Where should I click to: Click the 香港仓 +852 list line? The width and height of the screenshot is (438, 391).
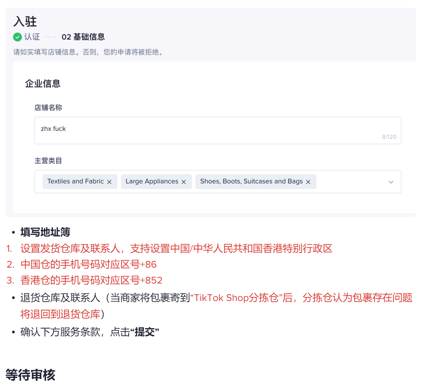coord(91,280)
